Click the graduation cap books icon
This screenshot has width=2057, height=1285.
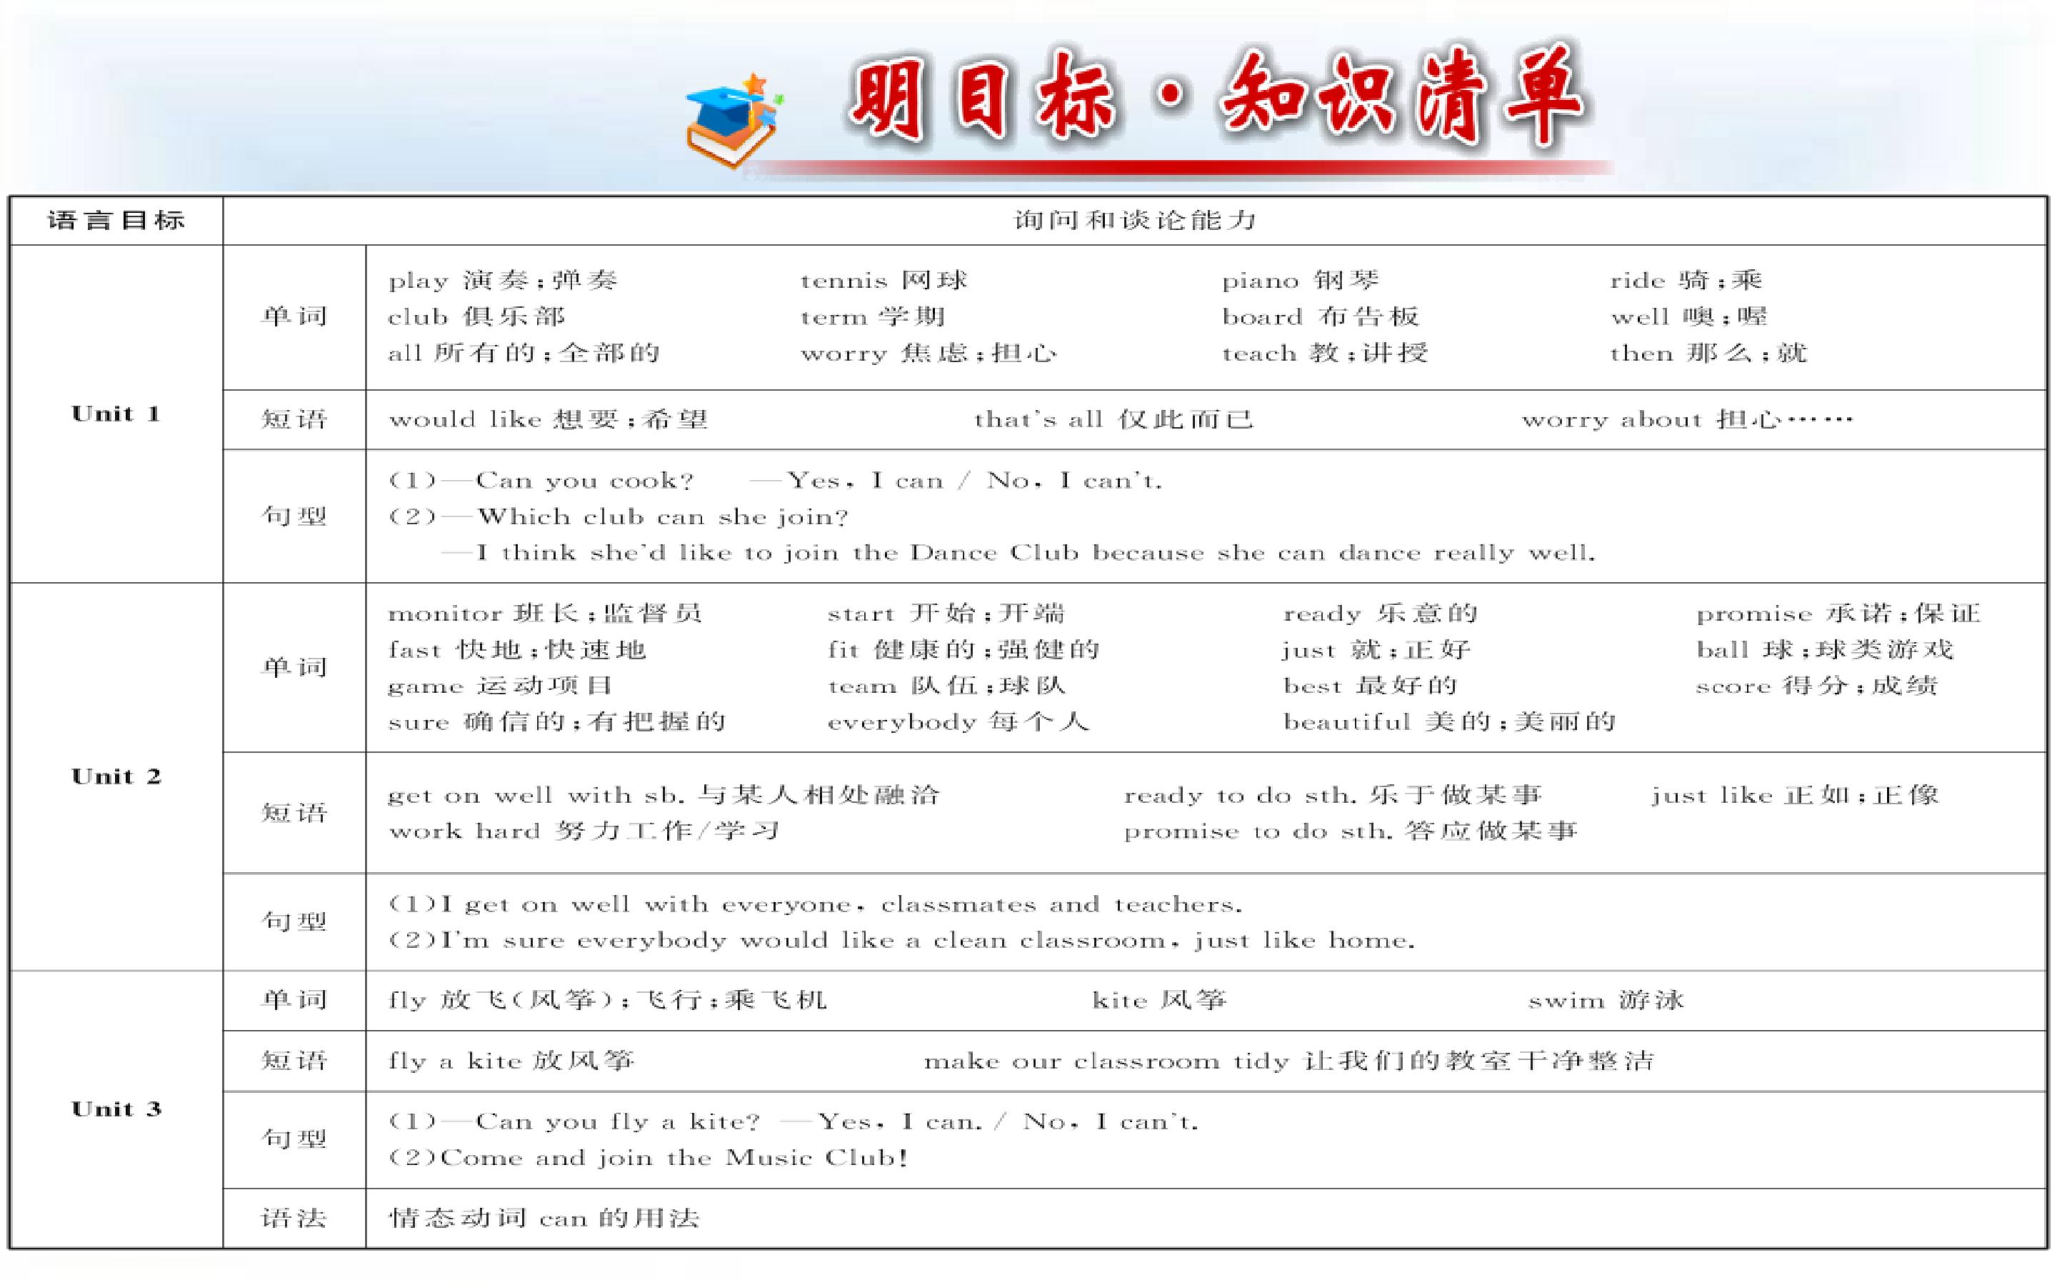pos(732,119)
